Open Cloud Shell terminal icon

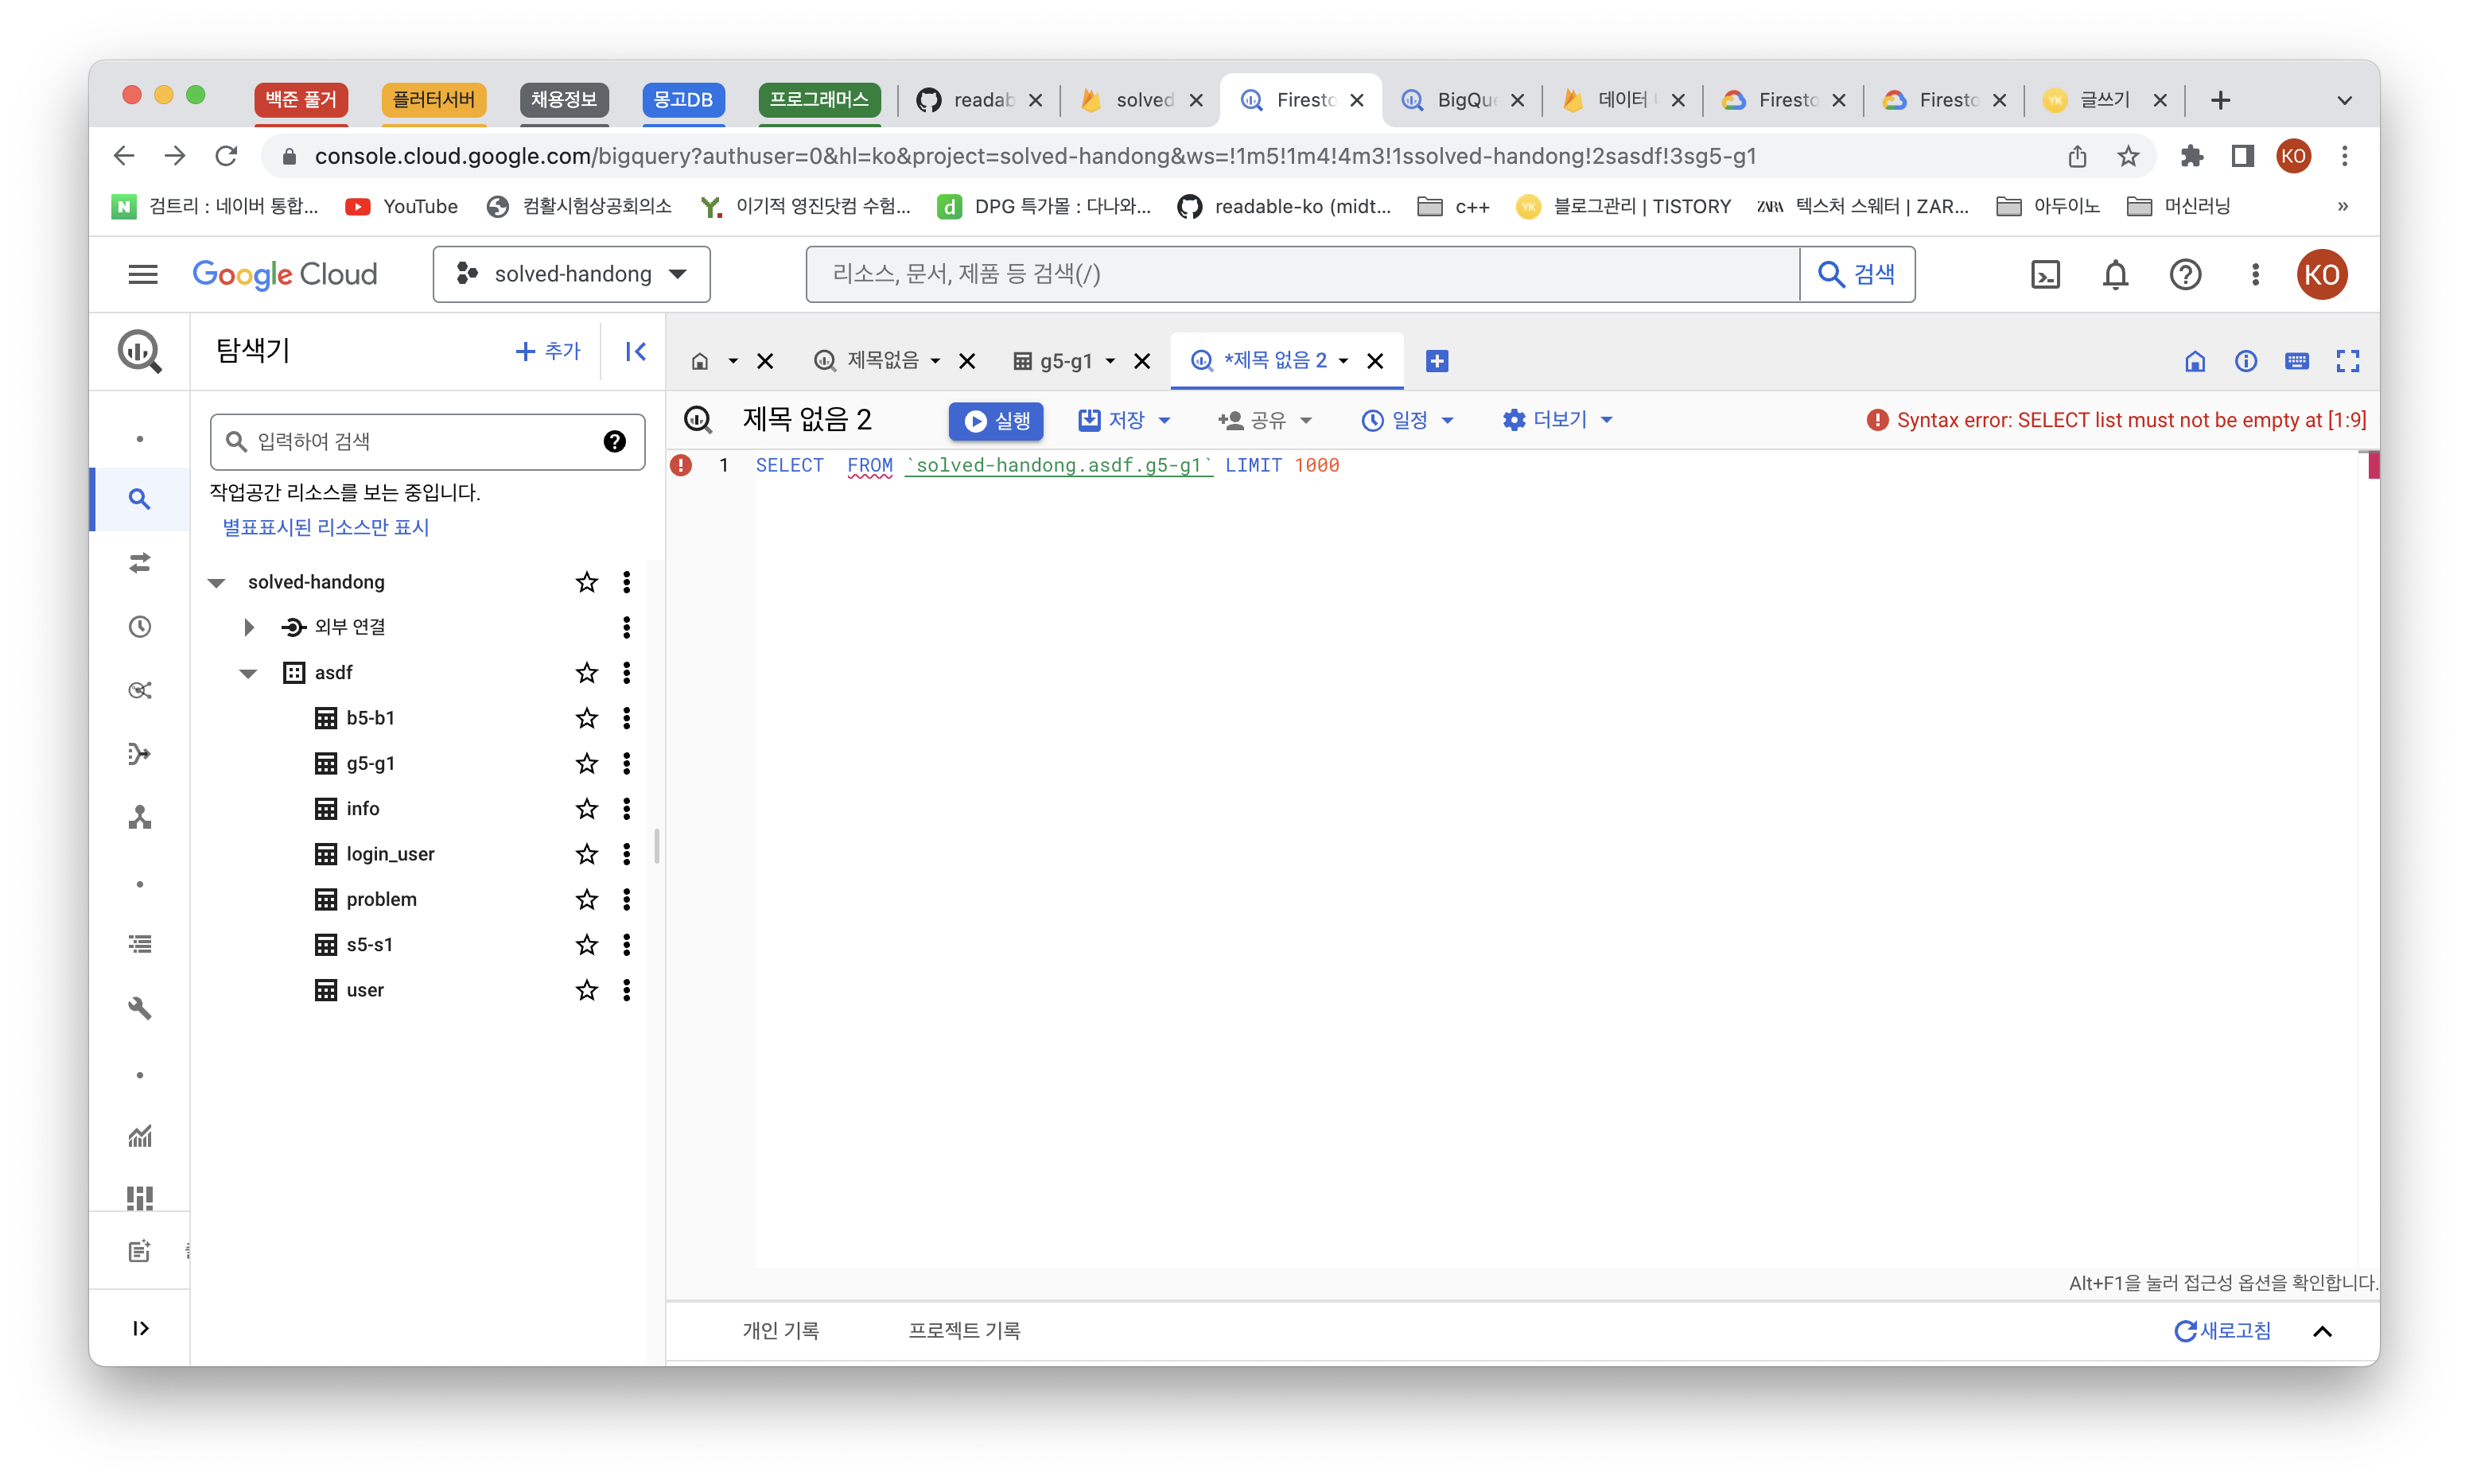2045,274
